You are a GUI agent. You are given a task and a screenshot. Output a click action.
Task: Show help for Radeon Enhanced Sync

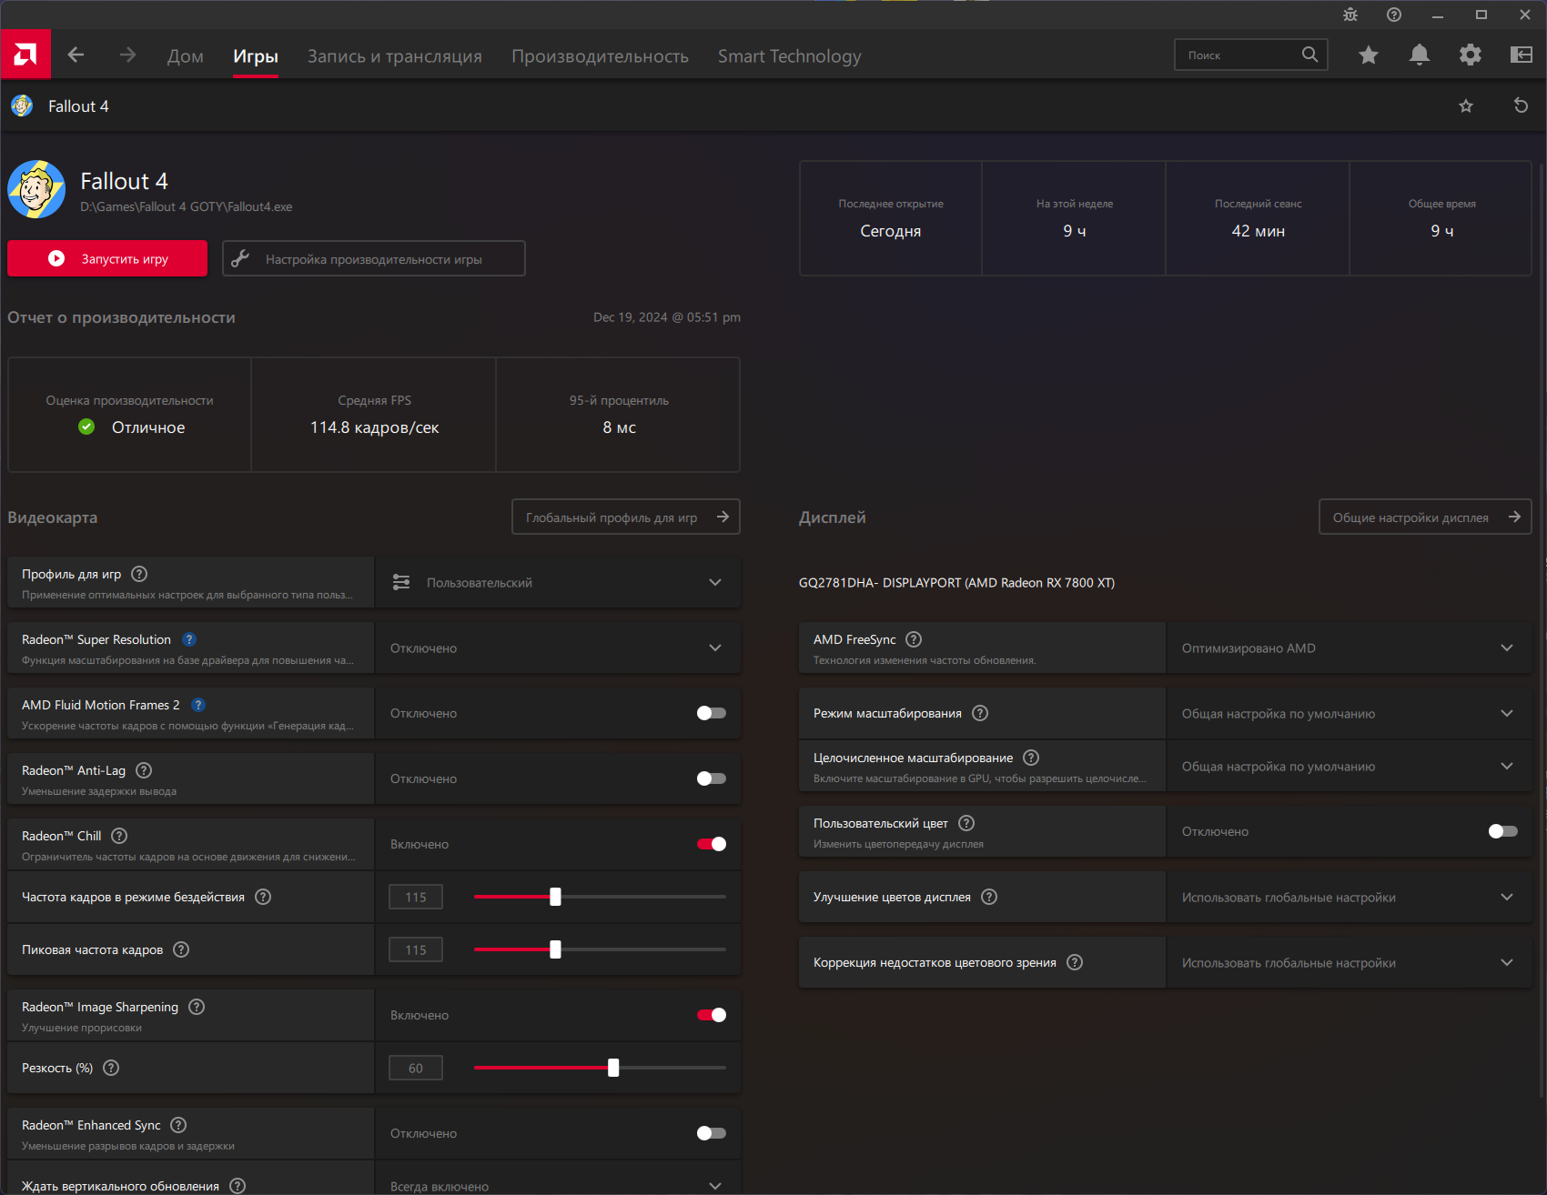click(178, 1125)
